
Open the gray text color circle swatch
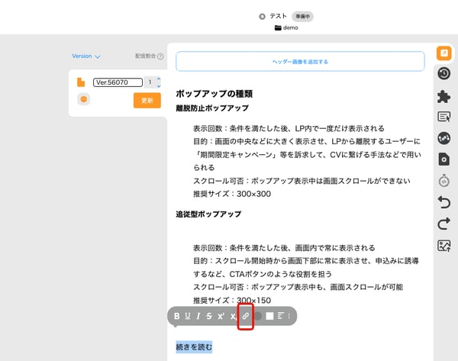click(258, 316)
